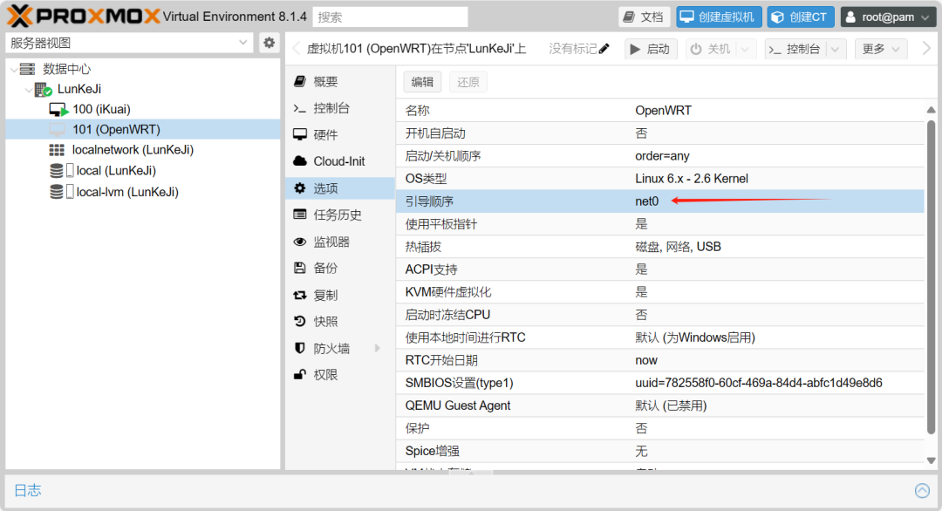Click the 编辑 edit button

click(422, 82)
